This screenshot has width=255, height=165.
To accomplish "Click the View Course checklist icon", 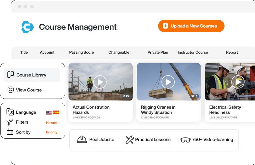I will pyautogui.click(x=11, y=90).
